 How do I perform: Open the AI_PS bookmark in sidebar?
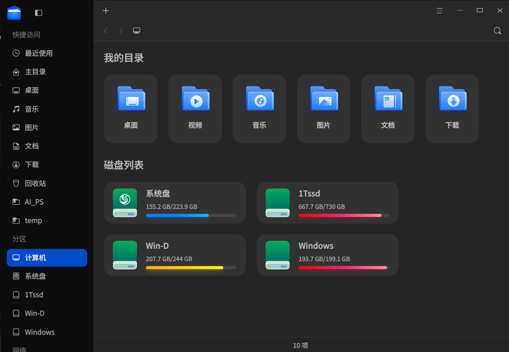click(x=34, y=202)
